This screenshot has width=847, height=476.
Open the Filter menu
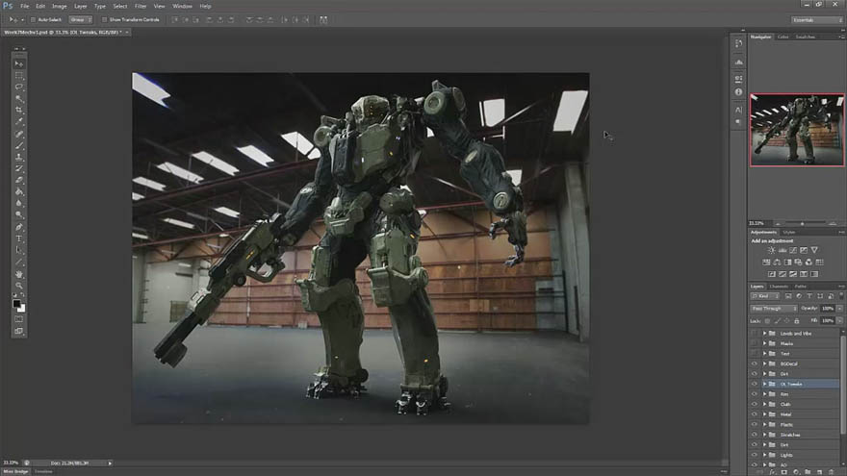tap(141, 6)
